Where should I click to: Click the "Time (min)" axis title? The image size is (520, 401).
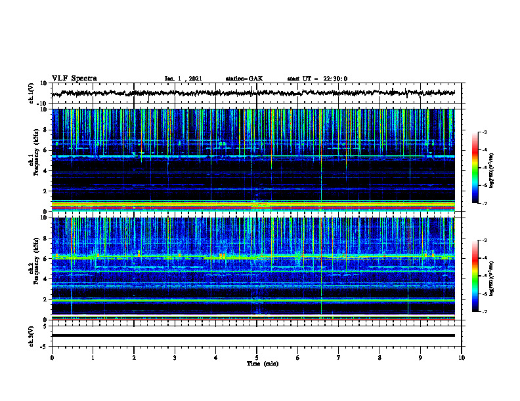click(x=263, y=364)
